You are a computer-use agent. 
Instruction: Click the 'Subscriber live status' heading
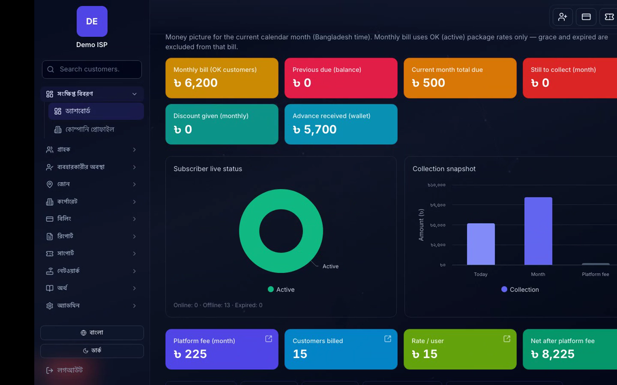[x=208, y=169]
